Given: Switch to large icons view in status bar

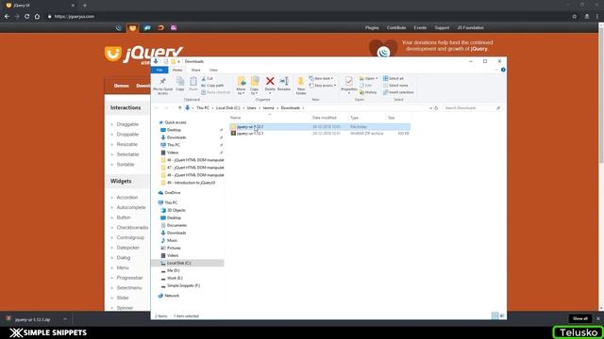Looking at the screenshot, I should pos(502,315).
